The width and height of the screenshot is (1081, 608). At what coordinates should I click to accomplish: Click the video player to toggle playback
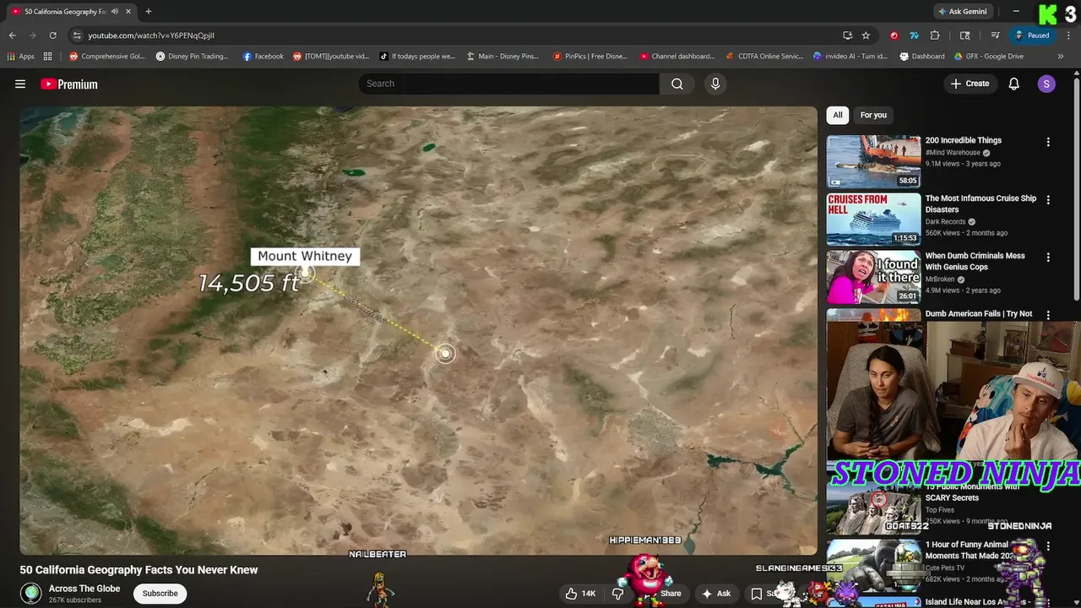(419, 330)
